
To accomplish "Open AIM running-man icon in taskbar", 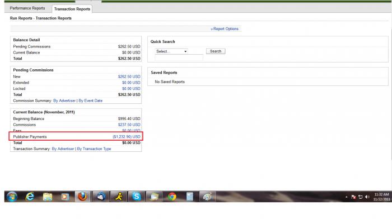I will [x=119, y=197].
